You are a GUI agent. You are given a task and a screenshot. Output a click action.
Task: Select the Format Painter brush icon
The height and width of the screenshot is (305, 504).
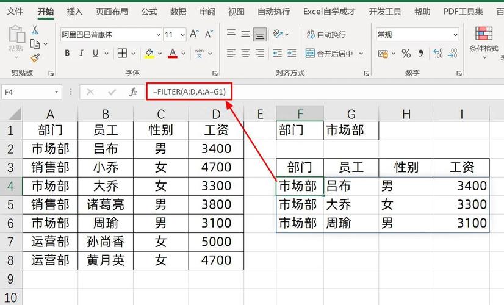[34, 57]
